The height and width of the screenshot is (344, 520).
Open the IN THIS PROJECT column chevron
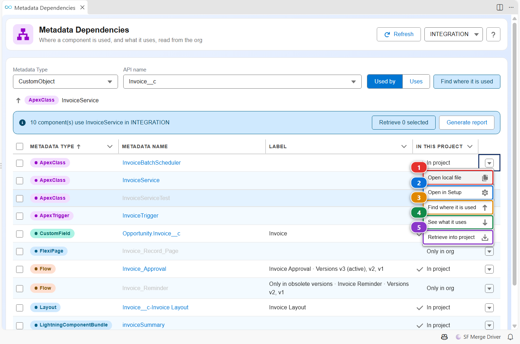tap(470, 146)
